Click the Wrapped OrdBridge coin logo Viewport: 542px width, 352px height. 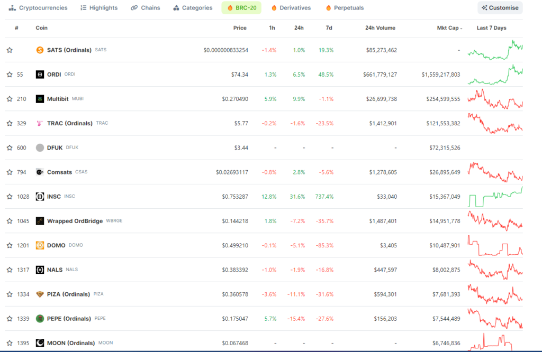click(40, 221)
